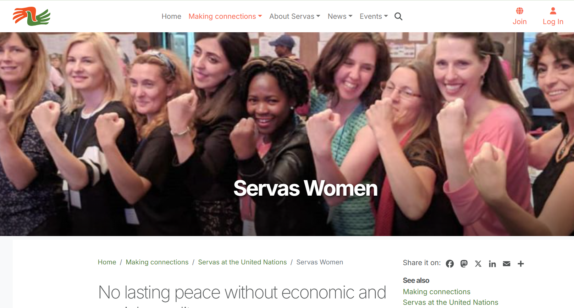This screenshot has width=574, height=308.
Task: Open Making connections breadcrumb link
Action: [x=157, y=262]
